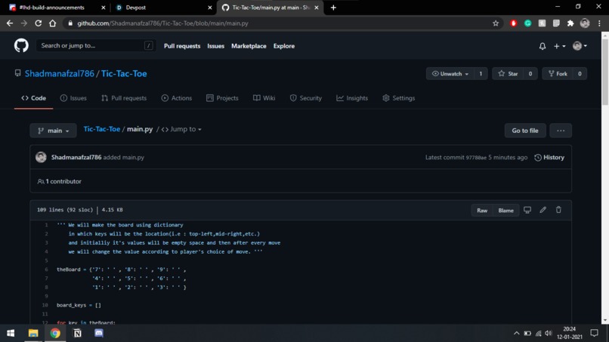Go to browser home page
Viewport: 609px width, 342px height.
click(x=52, y=23)
